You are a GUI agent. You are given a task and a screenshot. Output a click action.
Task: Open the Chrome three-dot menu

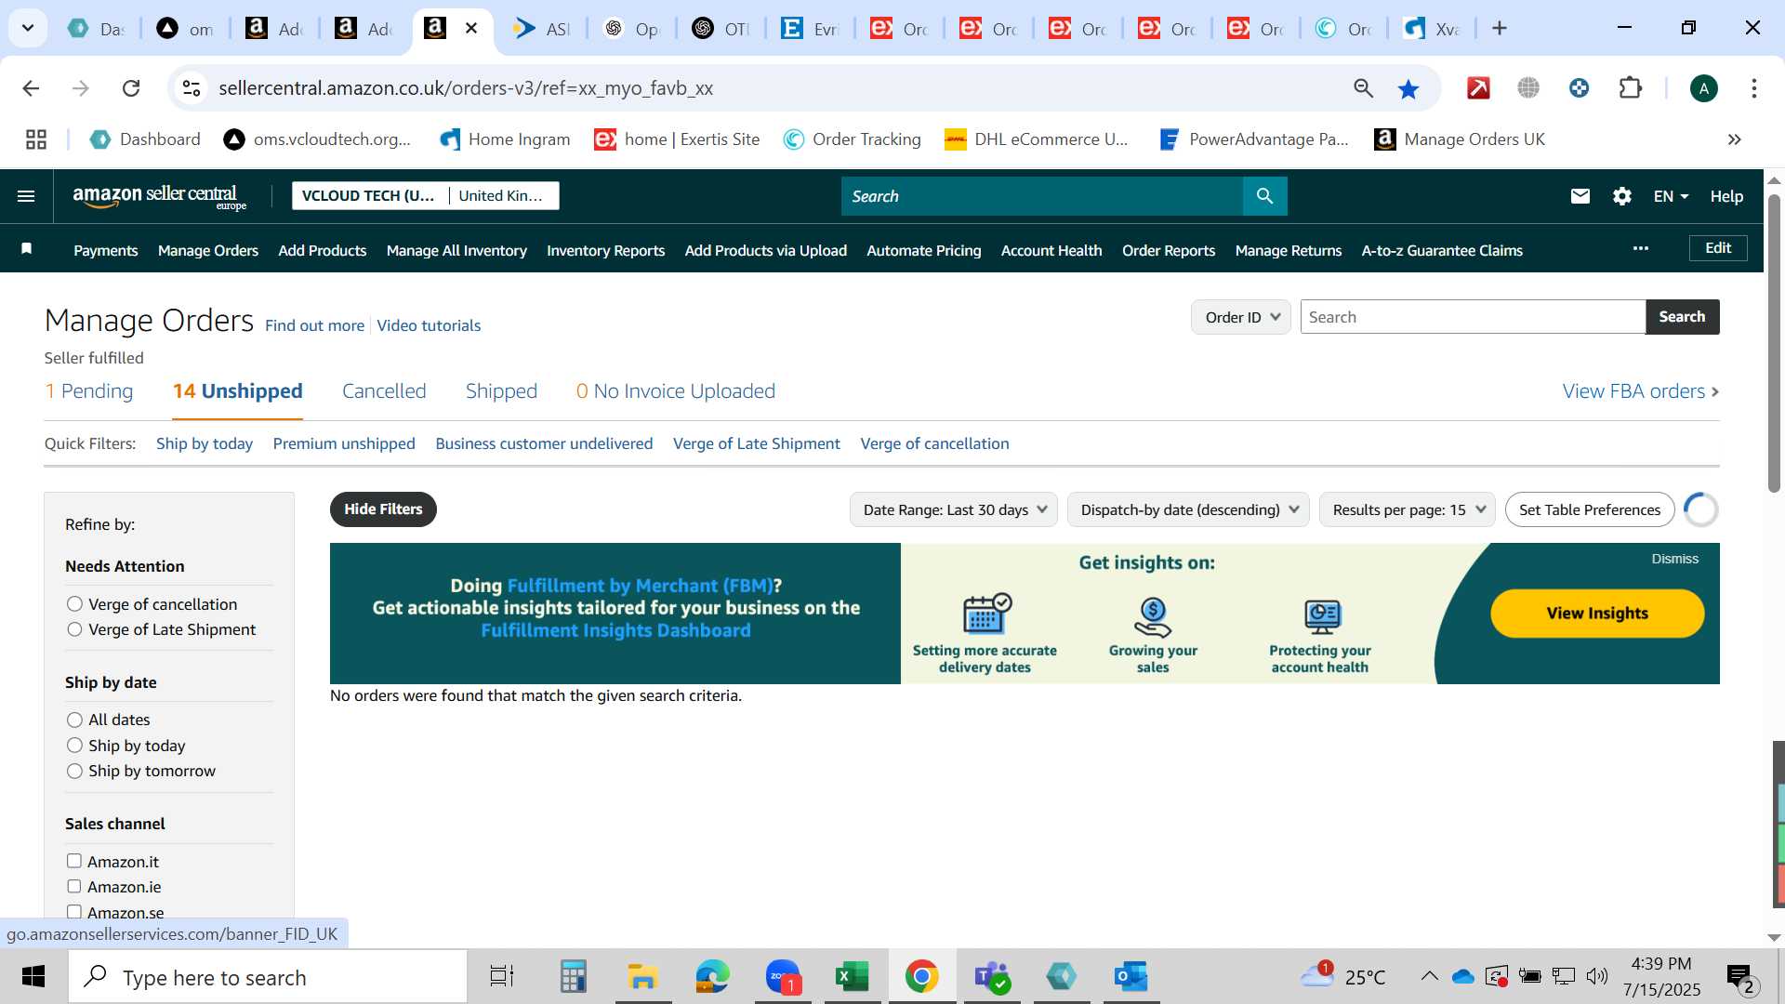1754,88
